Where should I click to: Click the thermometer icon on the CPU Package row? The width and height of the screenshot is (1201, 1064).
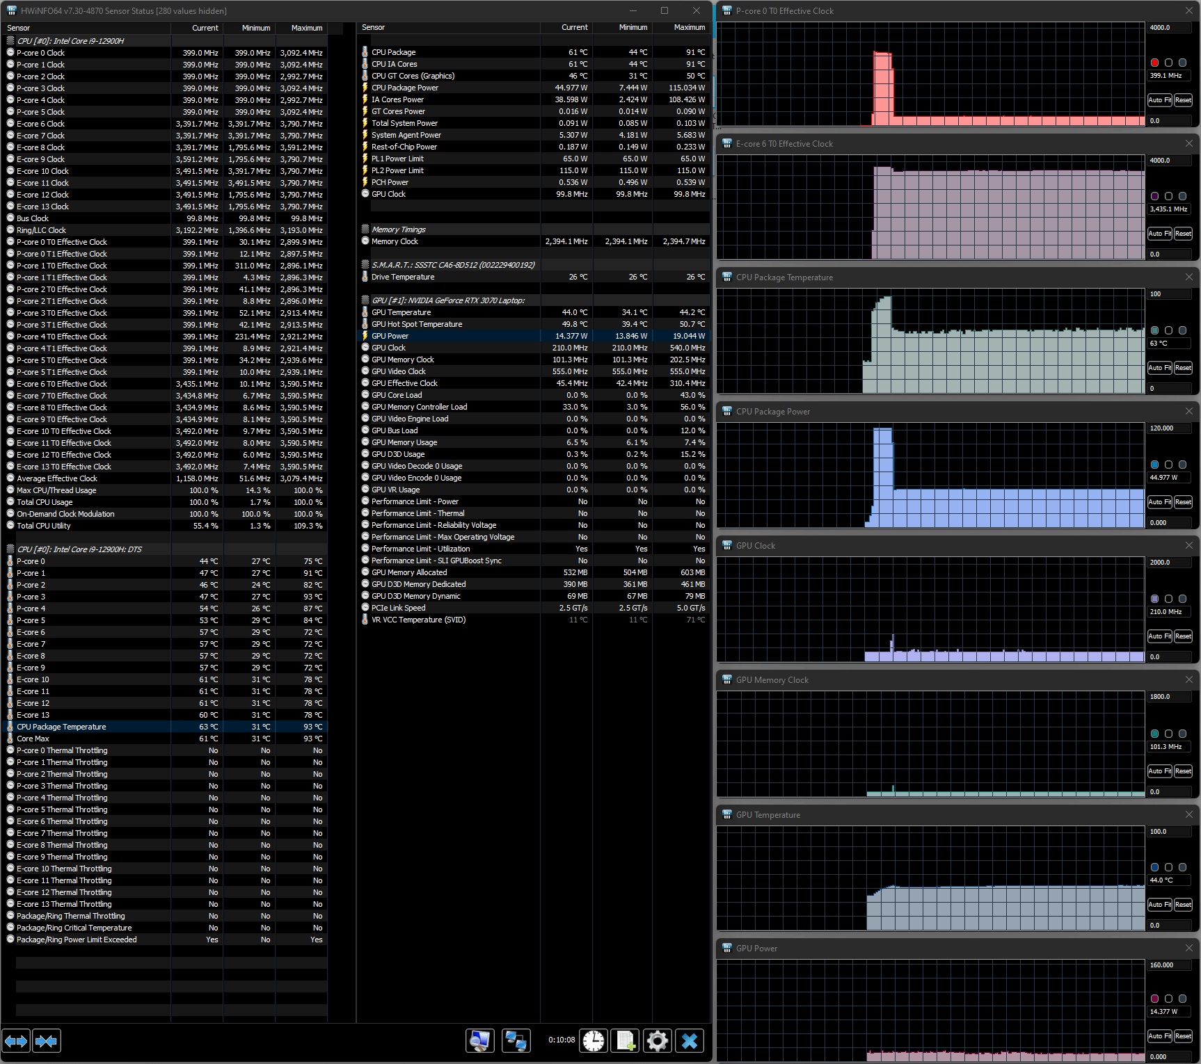[x=365, y=52]
